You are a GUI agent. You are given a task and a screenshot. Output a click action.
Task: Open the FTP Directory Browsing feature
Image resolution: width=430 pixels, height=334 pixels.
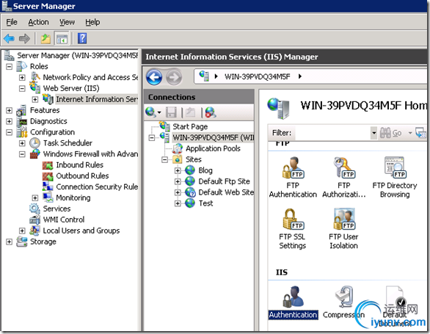coord(395,177)
